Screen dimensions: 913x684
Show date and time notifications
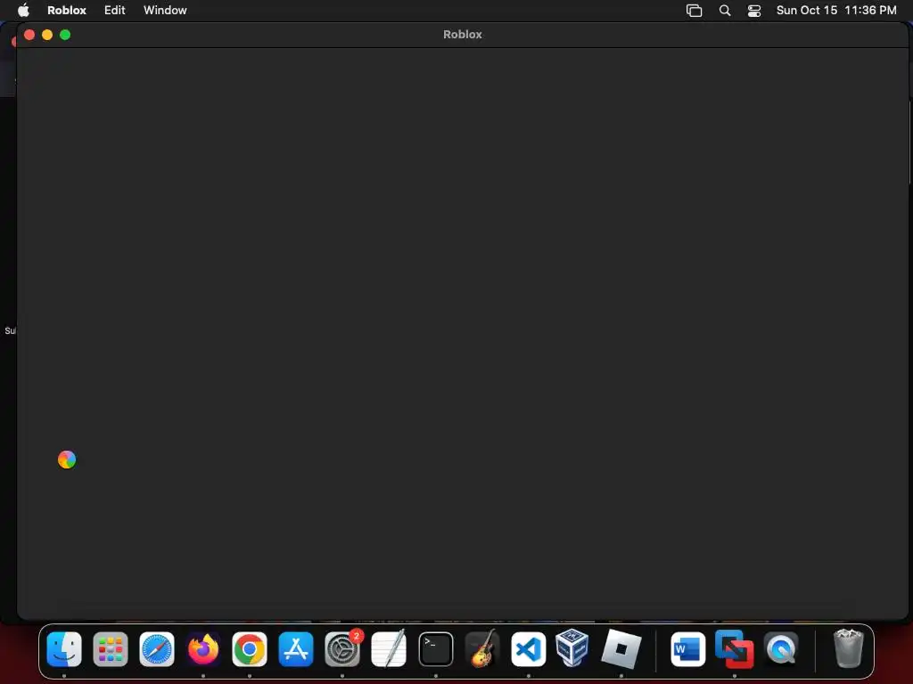tap(836, 10)
